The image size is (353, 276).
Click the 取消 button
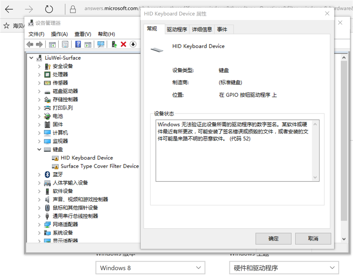[x=313, y=239]
